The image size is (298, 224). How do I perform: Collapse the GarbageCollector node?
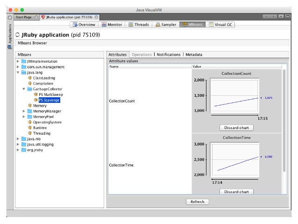click(x=24, y=89)
